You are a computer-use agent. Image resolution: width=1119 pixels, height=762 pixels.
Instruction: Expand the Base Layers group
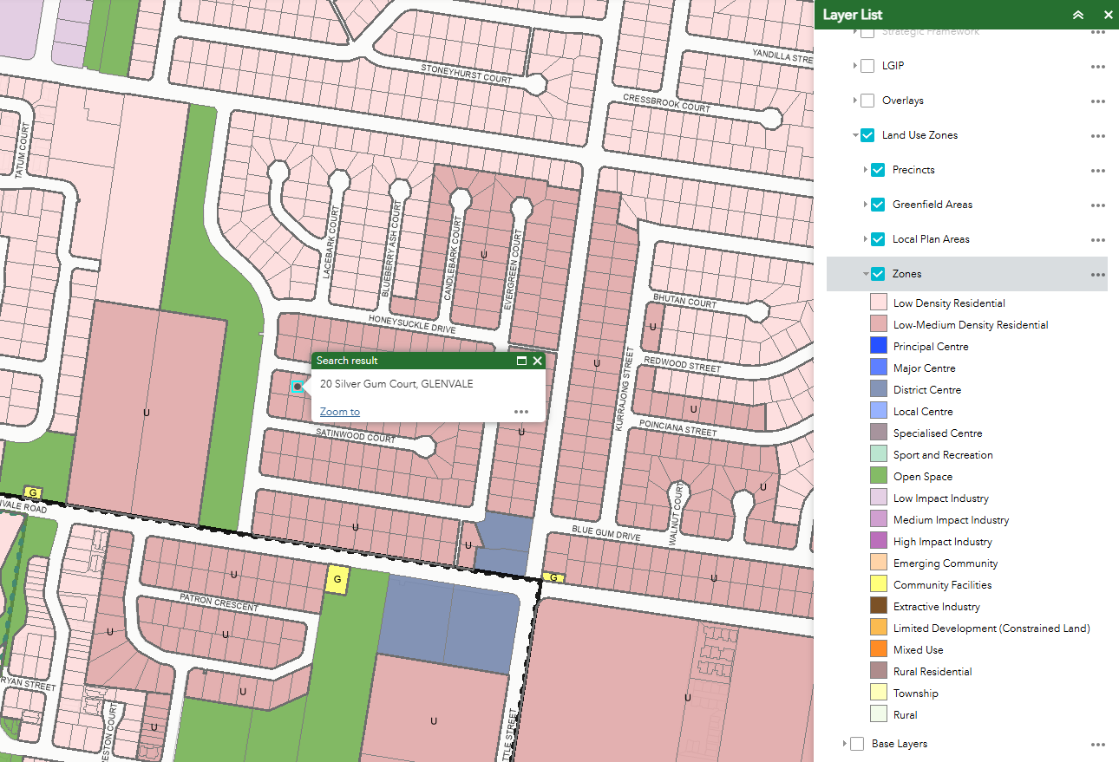pyautogui.click(x=845, y=744)
